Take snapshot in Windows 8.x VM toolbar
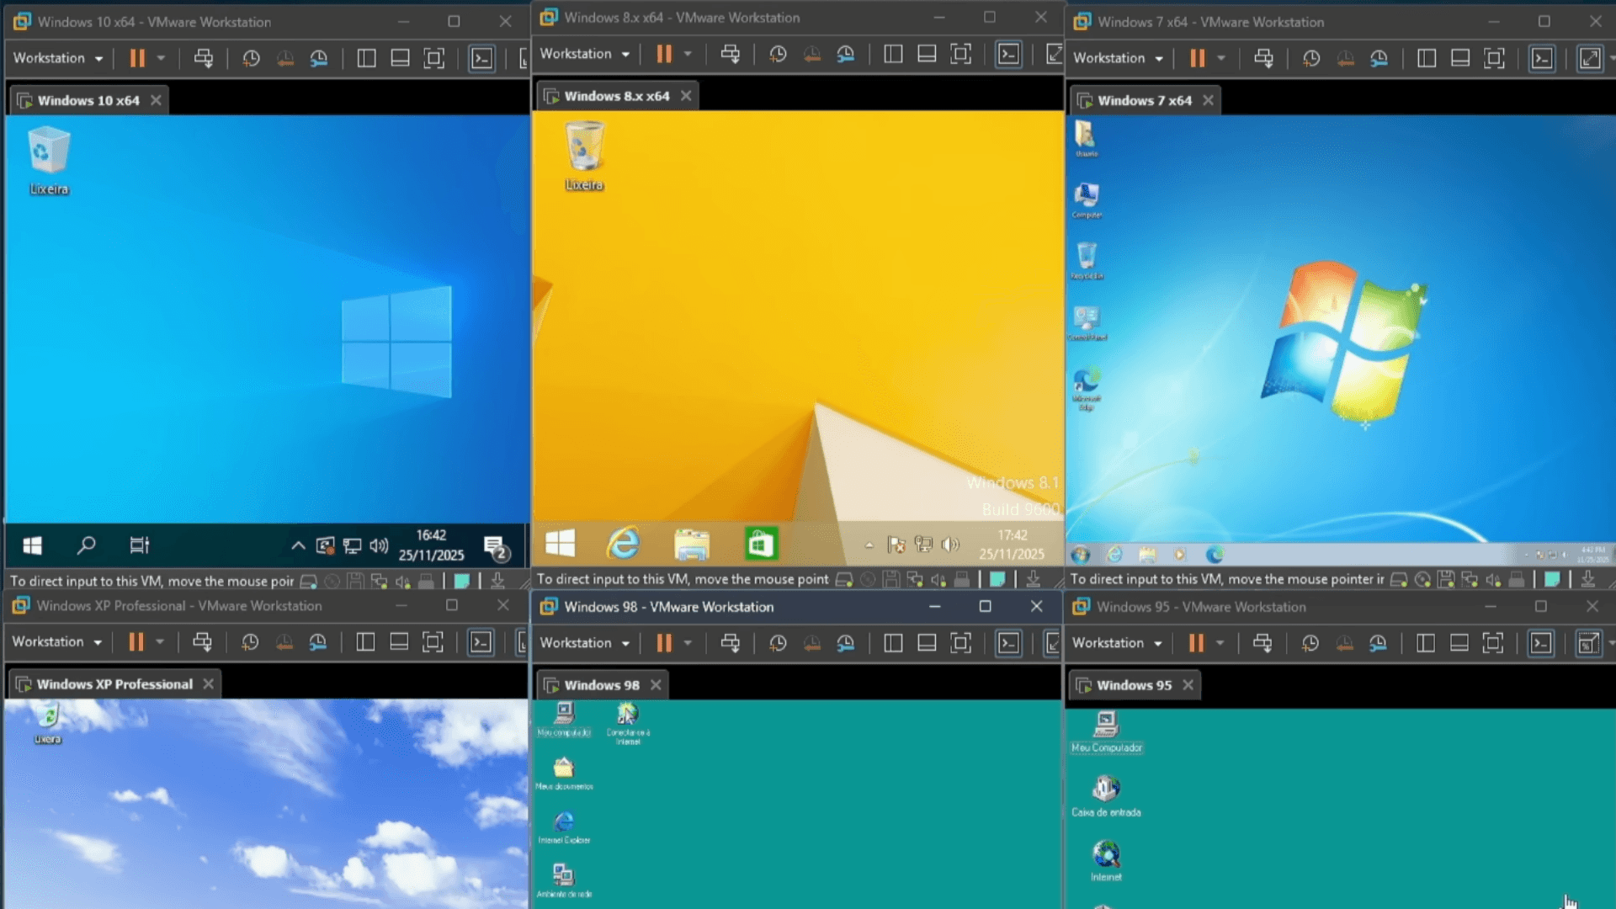 click(x=778, y=54)
